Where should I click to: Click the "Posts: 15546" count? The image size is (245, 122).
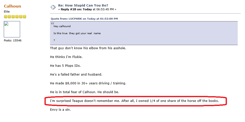click(13, 40)
